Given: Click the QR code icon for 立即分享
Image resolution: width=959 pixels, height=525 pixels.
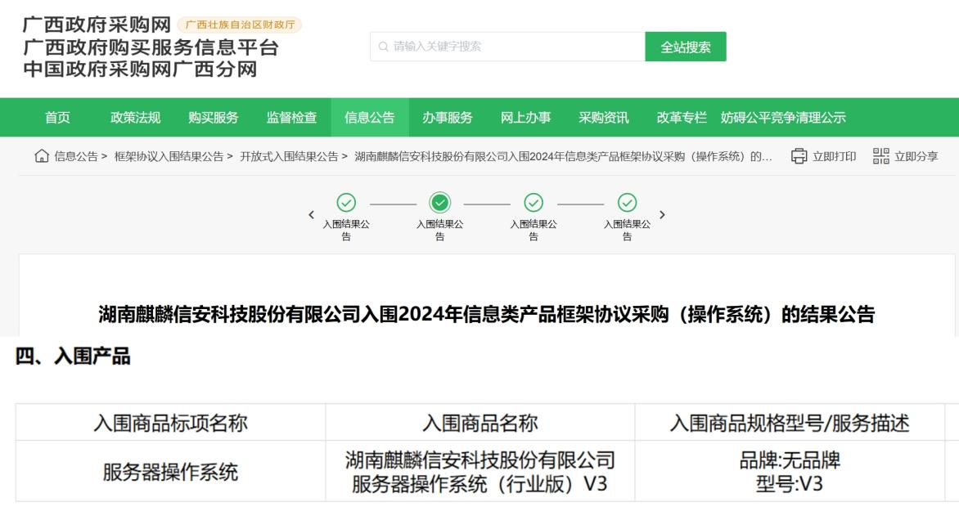Looking at the screenshot, I should 880,157.
